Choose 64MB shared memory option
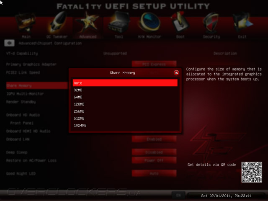The width and height of the screenshot is (268, 201). [x=125, y=97]
